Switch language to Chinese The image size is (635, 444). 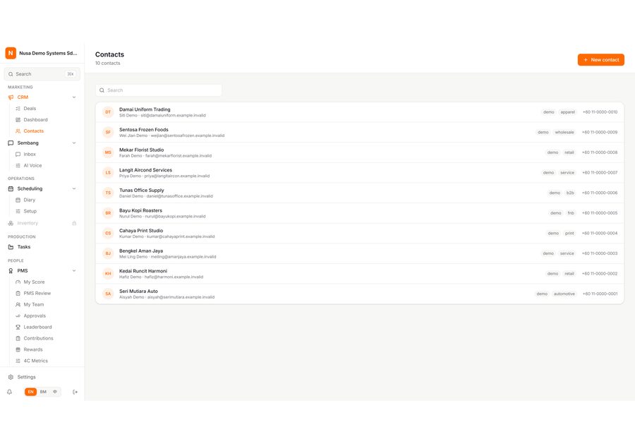[55, 392]
